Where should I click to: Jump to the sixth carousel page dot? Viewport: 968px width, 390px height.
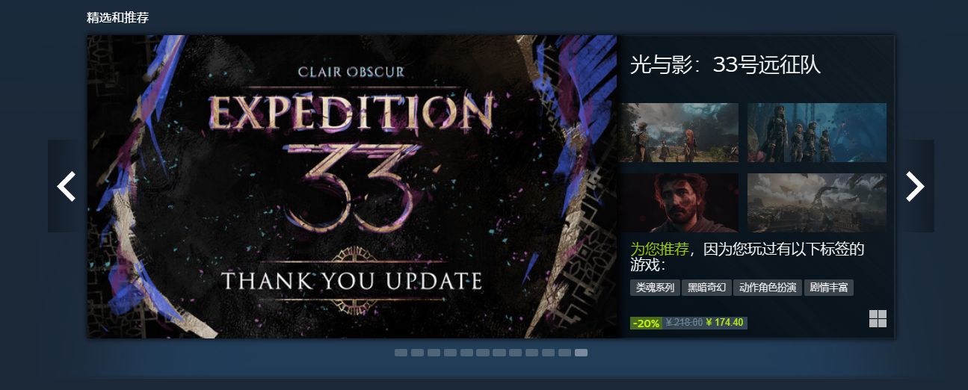(483, 353)
